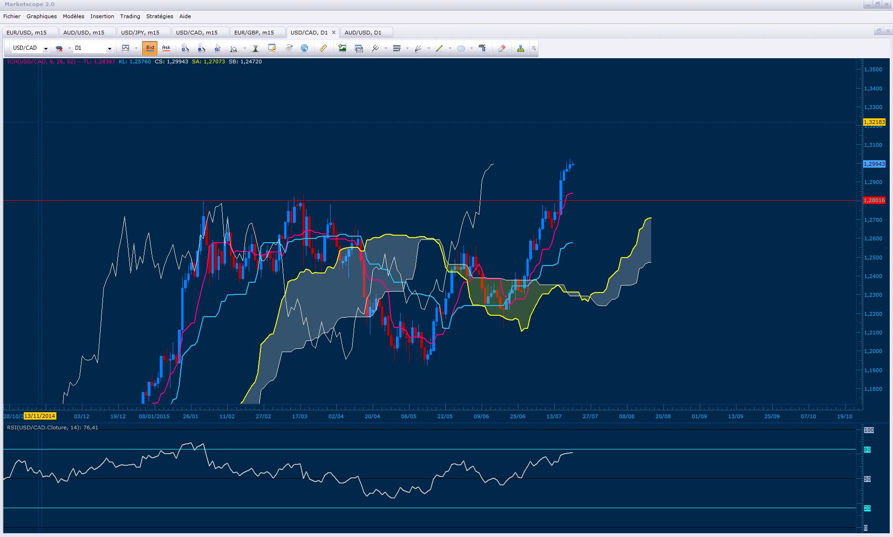Image resolution: width=893 pixels, height=537 pixels.
Task: Click the chart note pin icon
Action: 272,48
